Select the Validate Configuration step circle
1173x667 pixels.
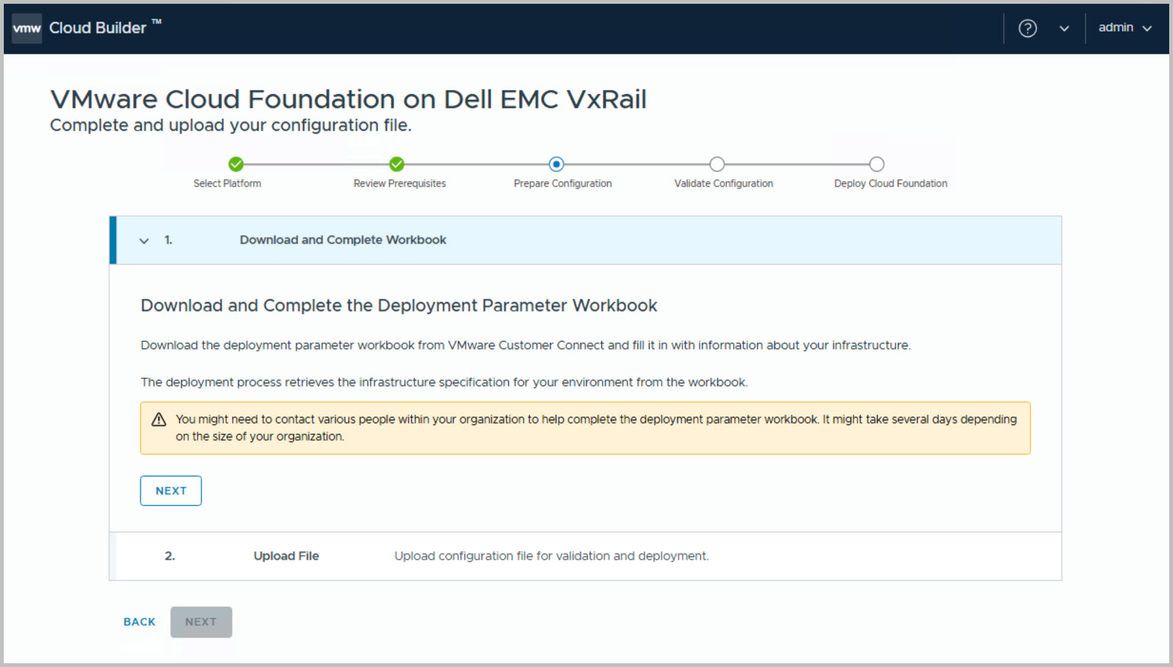coord(717,165)
